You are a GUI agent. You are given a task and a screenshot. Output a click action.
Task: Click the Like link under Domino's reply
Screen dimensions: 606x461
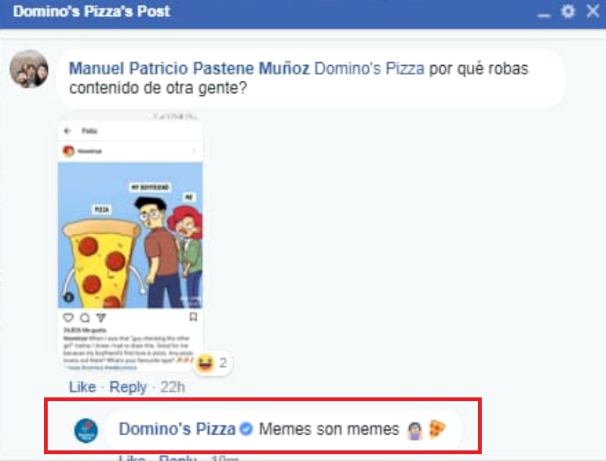click(132, 458)
